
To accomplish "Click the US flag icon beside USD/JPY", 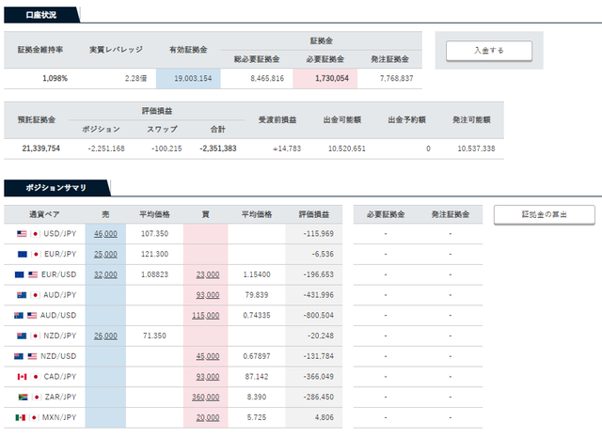I will click(x=22, y=234).
